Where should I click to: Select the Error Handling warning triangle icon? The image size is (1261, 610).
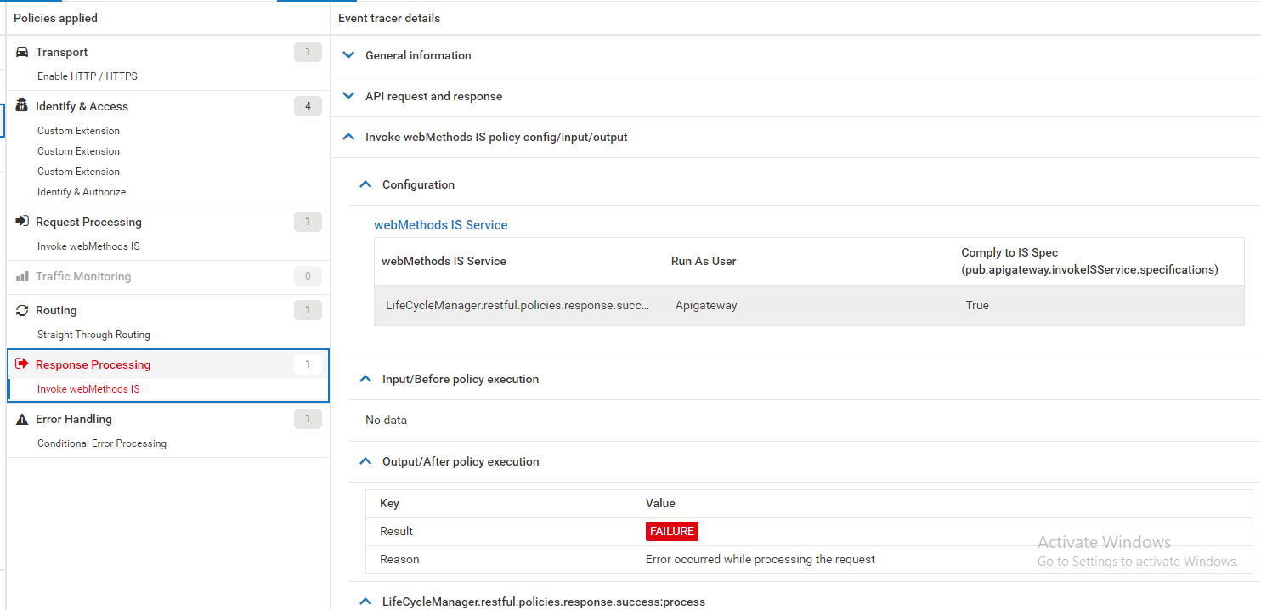tap(20, 419)
